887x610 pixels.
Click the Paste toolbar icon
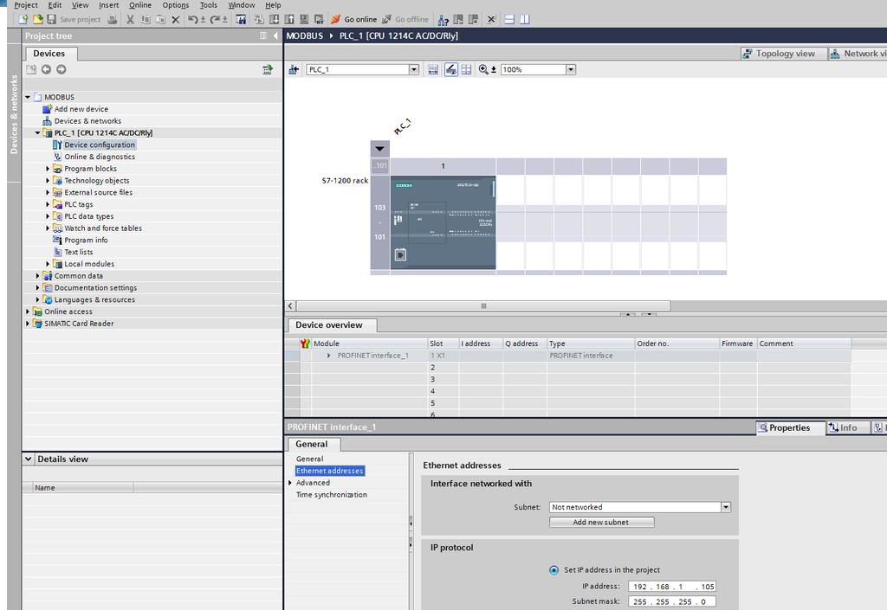click(x=160, y=19)
